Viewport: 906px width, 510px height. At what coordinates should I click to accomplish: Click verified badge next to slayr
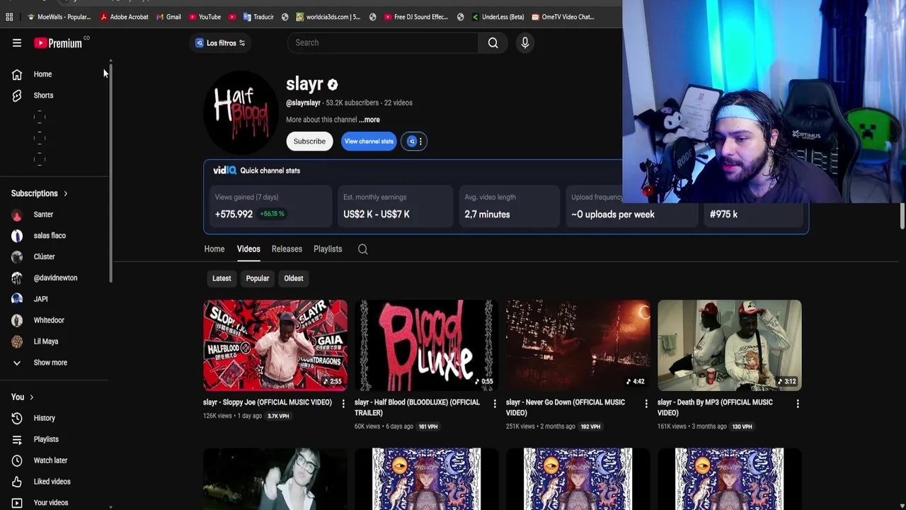pos(332,84)
